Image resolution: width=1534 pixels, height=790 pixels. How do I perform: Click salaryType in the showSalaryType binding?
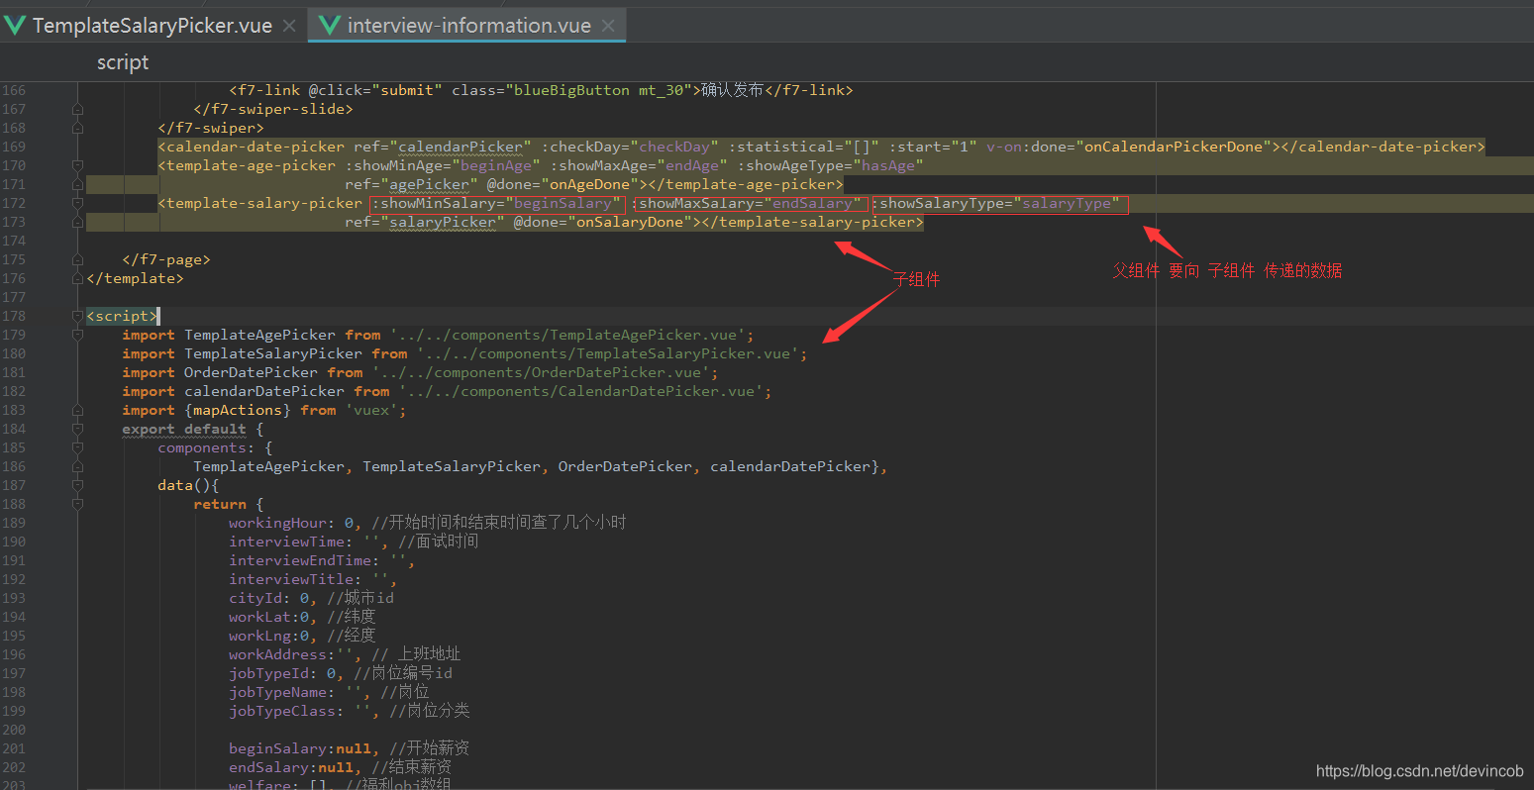click(1067, 203)
